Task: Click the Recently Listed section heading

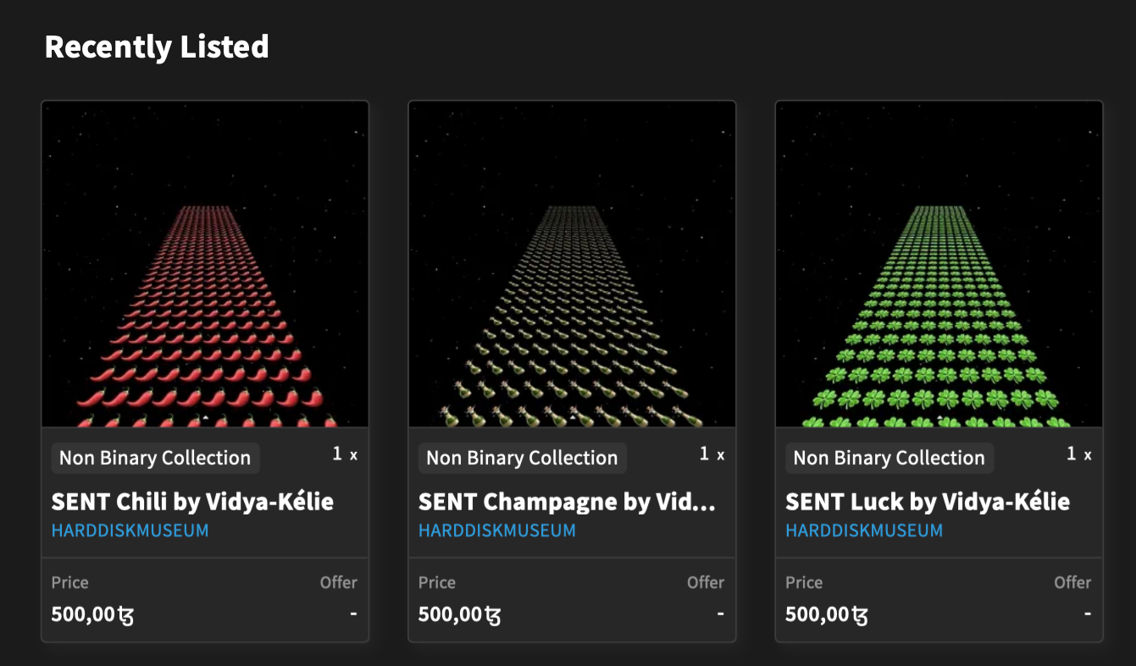Action: pyautogui.click(x=157, y=47)
